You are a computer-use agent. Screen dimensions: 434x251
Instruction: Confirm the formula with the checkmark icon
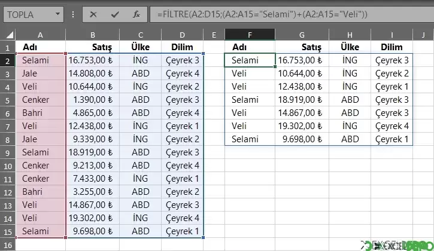pyautogui.click(x=114, y=14)
